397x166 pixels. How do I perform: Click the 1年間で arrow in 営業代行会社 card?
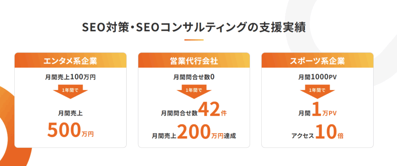(x=194, y=92)
